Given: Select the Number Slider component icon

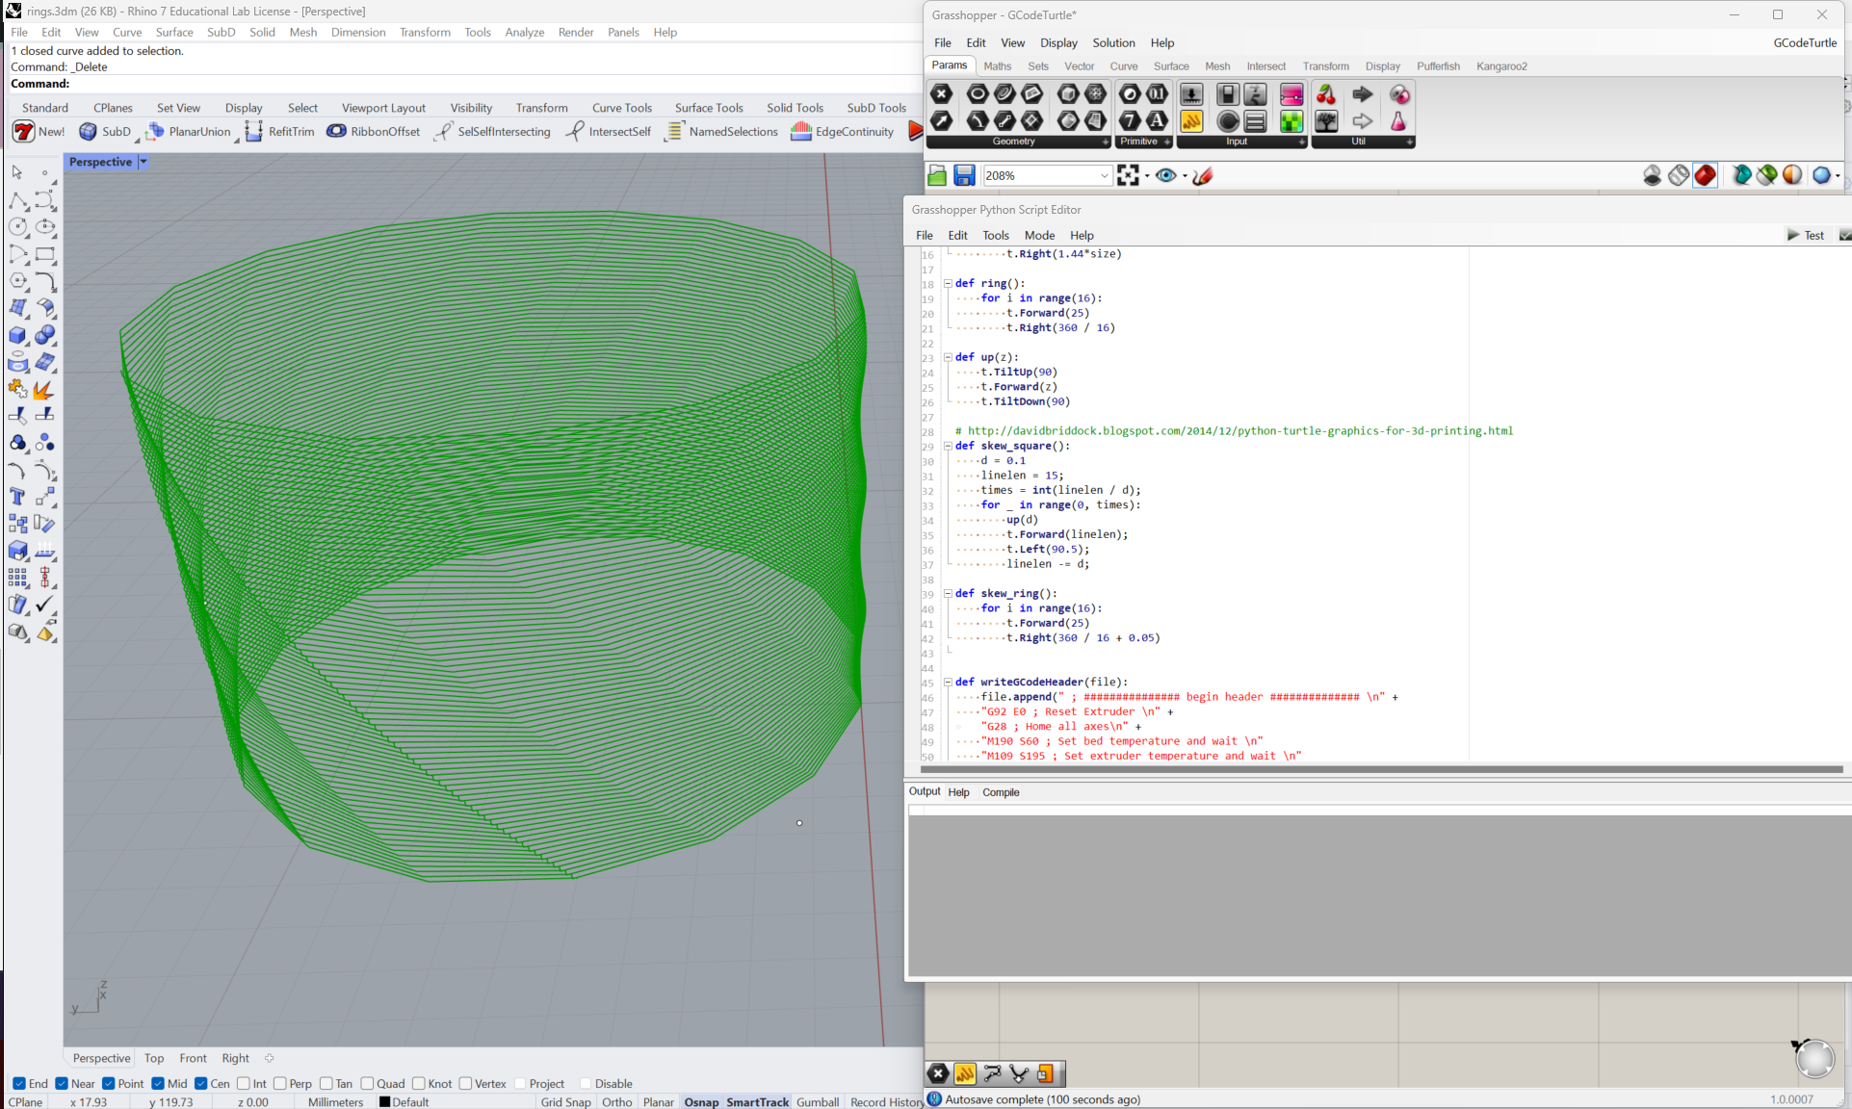Looking at the screenshot, I should point(1191,94).
